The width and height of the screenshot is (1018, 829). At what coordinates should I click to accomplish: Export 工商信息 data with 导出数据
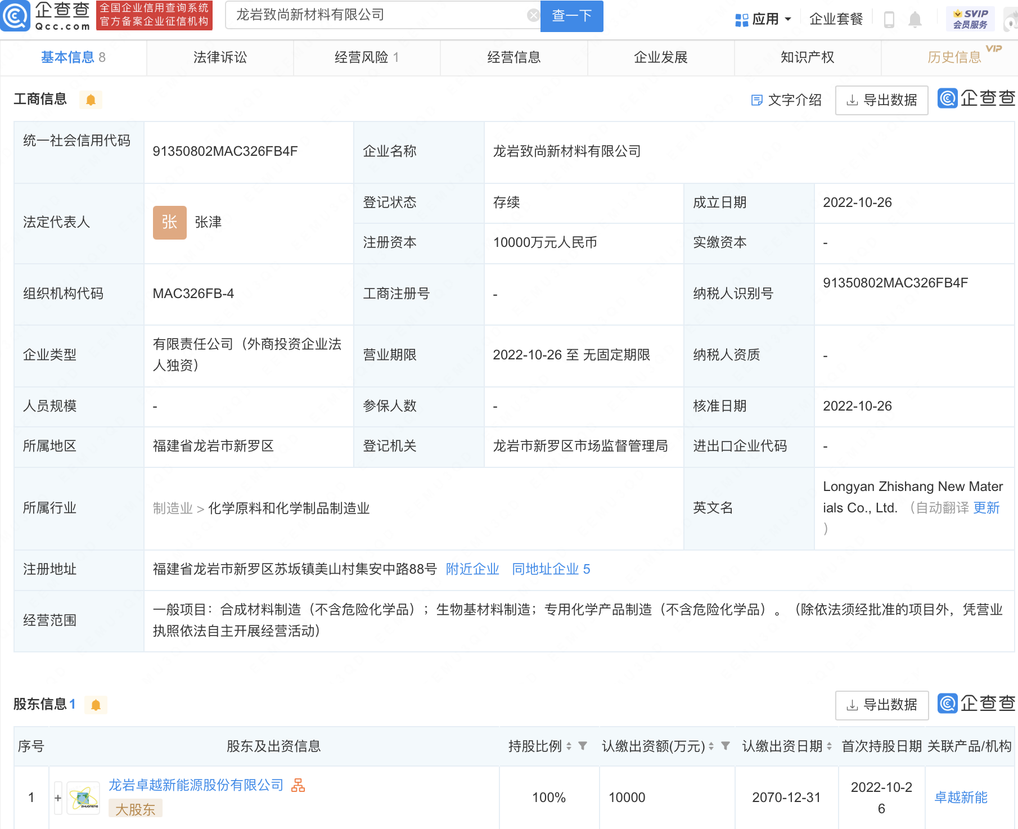coord(881,100)
